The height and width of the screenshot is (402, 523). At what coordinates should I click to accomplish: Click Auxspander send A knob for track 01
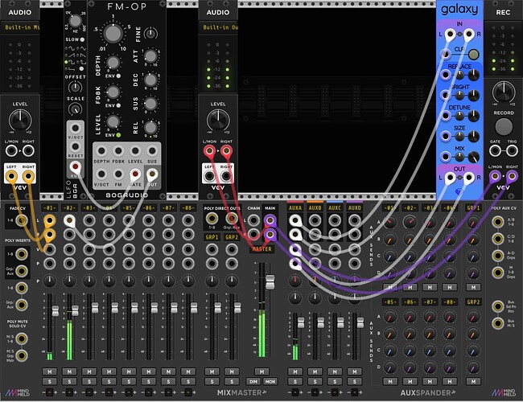pos(390,222)
